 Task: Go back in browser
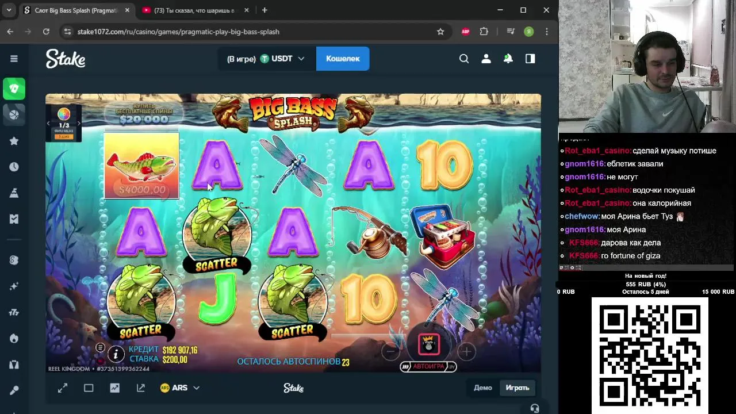click(x=10, y=32)
